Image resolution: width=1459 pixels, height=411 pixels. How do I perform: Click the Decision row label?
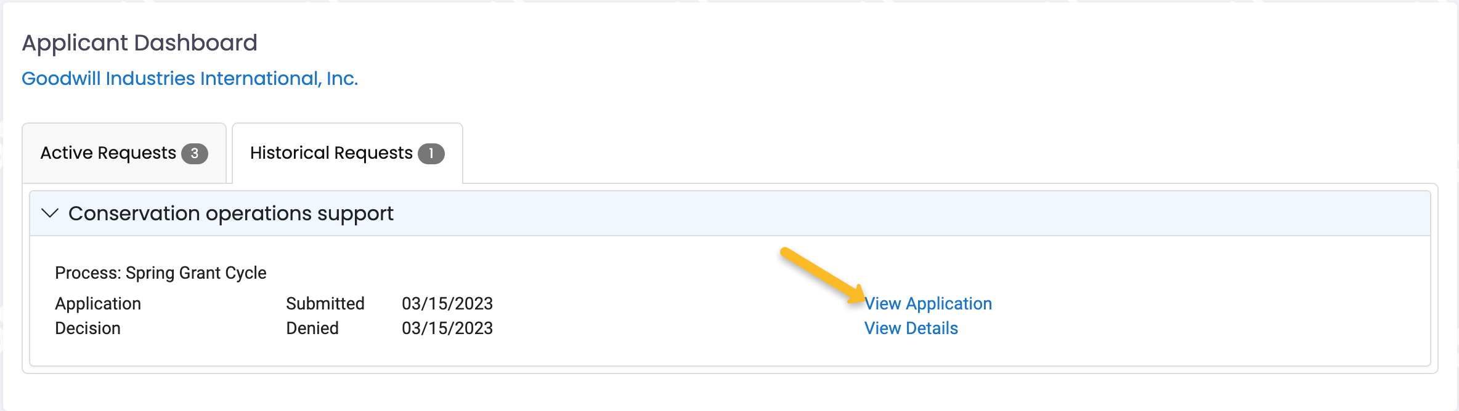pos(87,328)
